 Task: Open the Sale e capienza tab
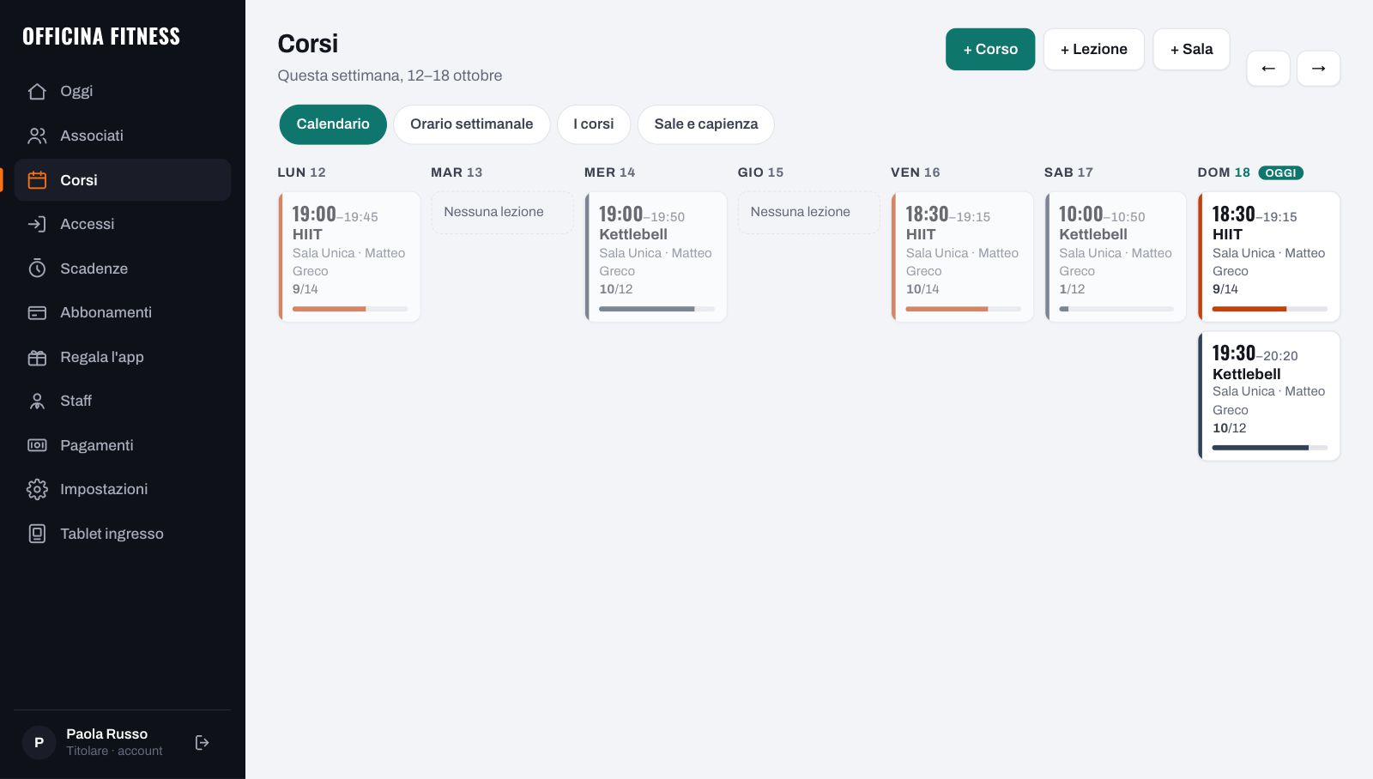(x=706, y=124)
